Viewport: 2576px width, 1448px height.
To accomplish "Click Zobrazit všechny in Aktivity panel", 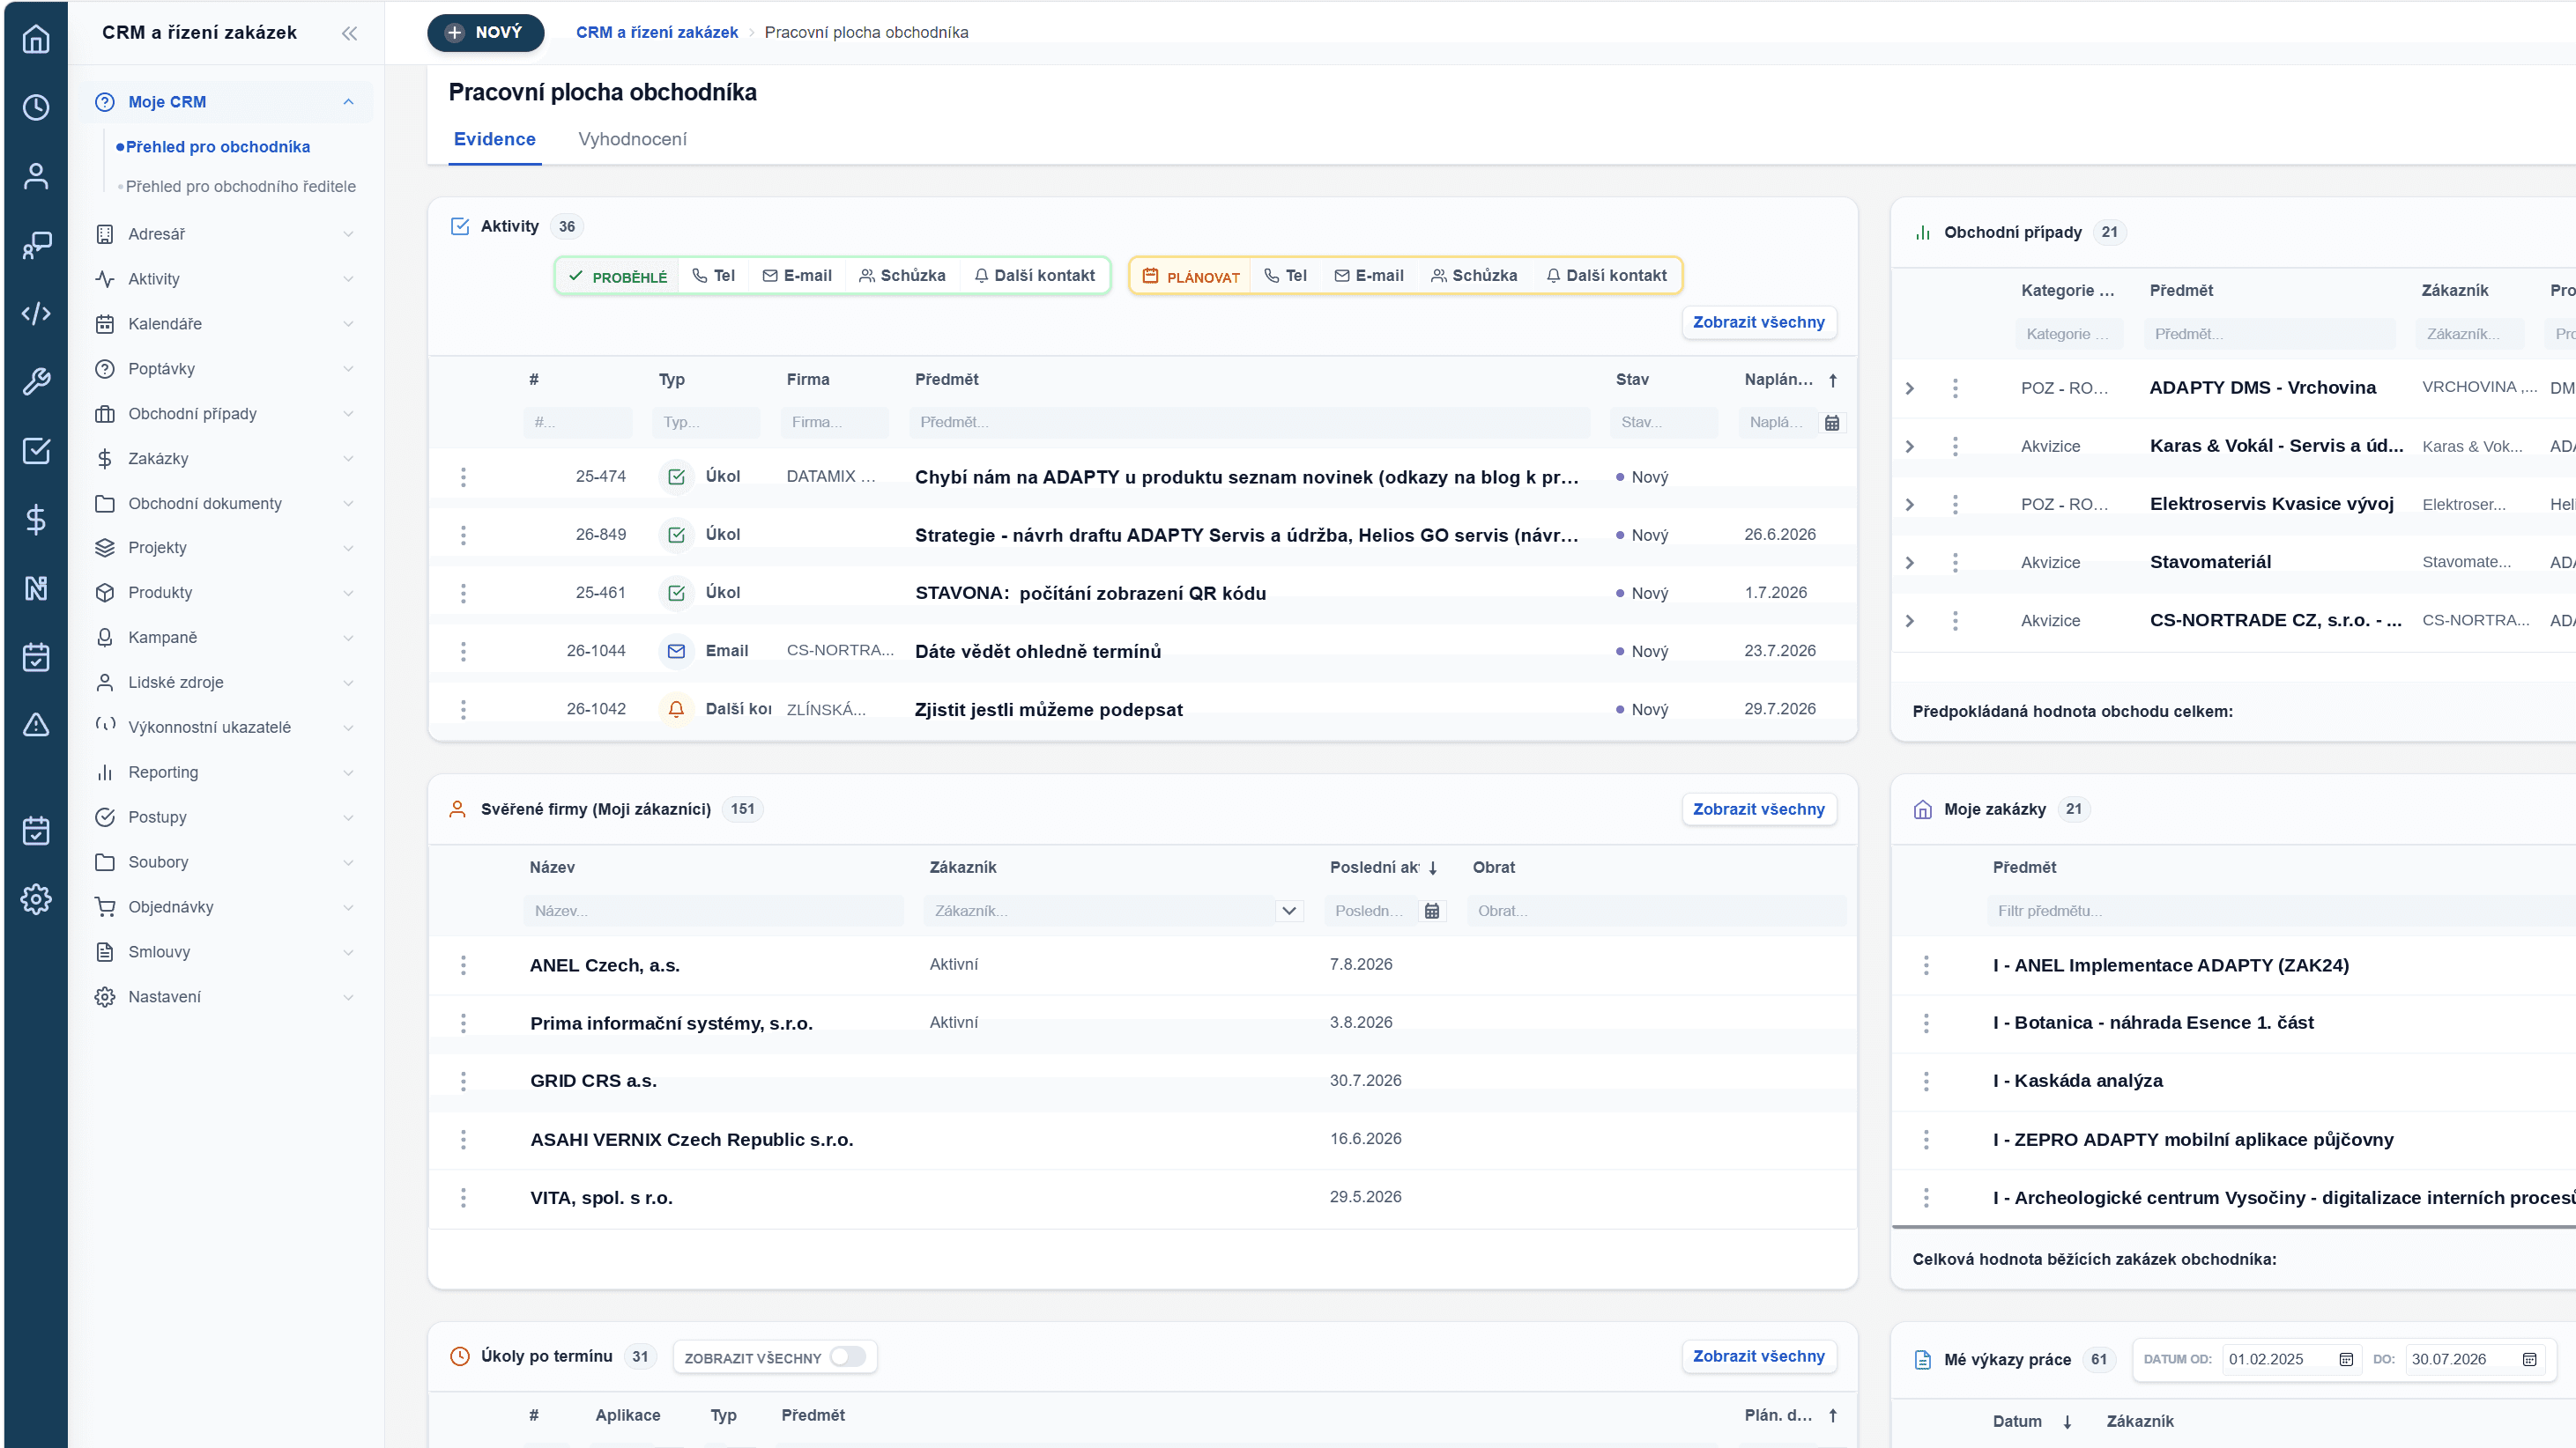I will point(1758,322).
